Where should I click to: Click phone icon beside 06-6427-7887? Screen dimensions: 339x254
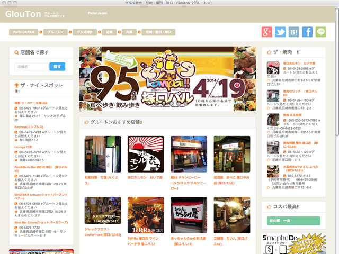click(x=16, y=108)
